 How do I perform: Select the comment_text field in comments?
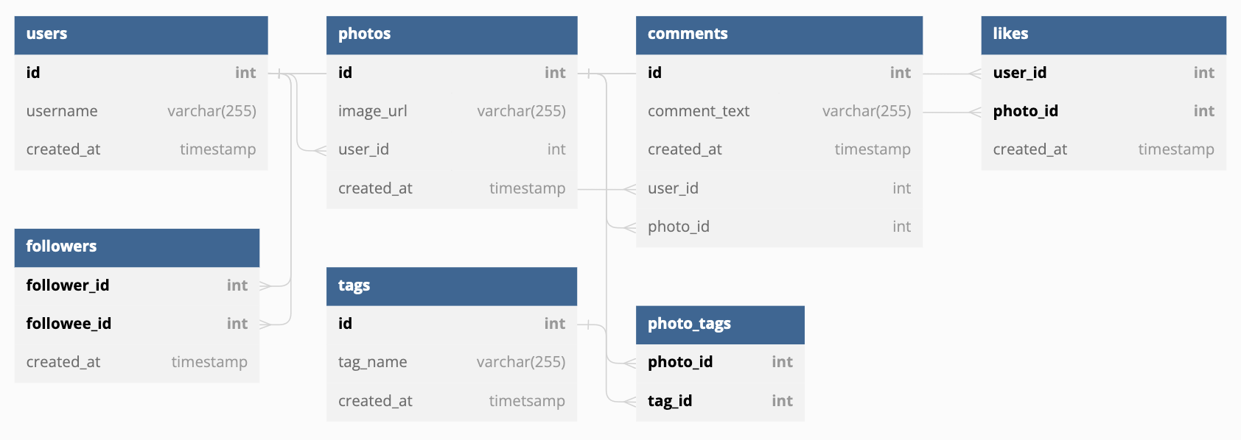(x=779, y=111)
